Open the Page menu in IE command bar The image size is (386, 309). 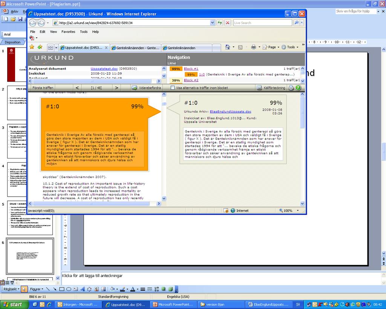pyautogui.click(x=271, y=47)
